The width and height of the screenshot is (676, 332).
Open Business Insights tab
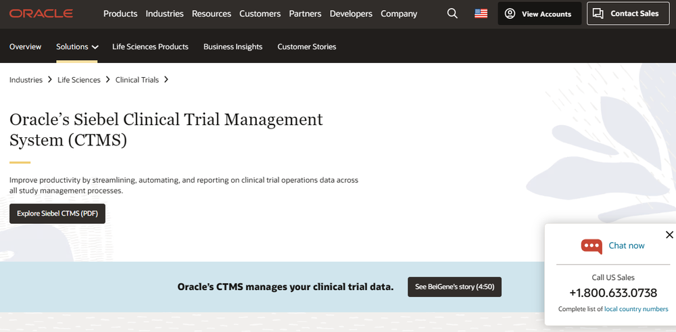[233, 47]
